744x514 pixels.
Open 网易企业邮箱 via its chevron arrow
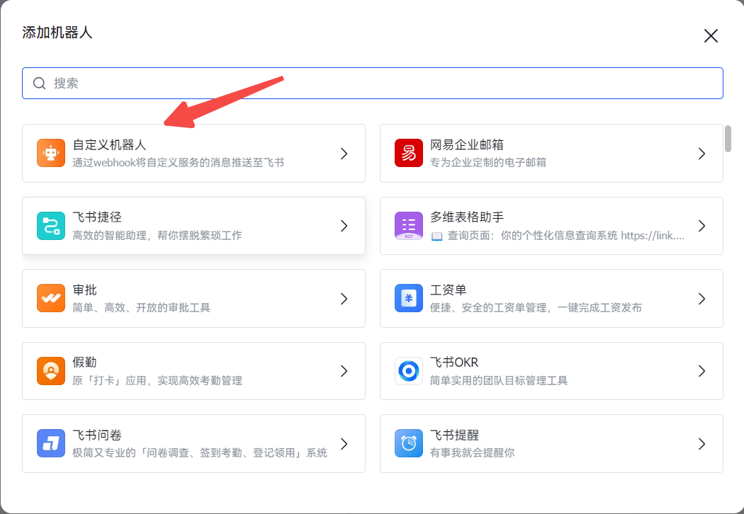click(701, 154)
